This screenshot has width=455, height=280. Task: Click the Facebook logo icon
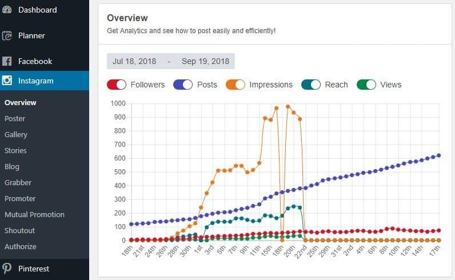click(7, 61)
